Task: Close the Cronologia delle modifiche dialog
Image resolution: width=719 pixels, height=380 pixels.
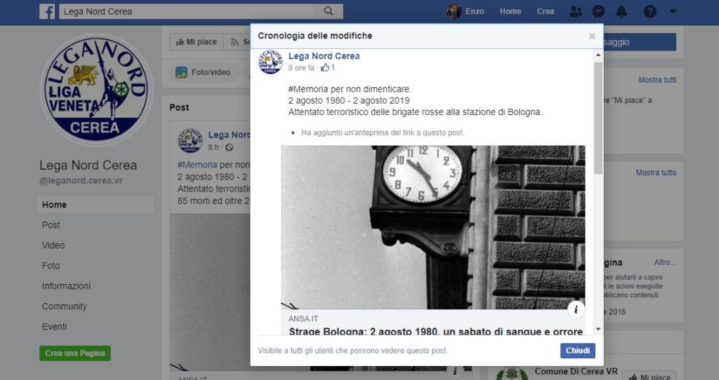Action: pos(592,36)
